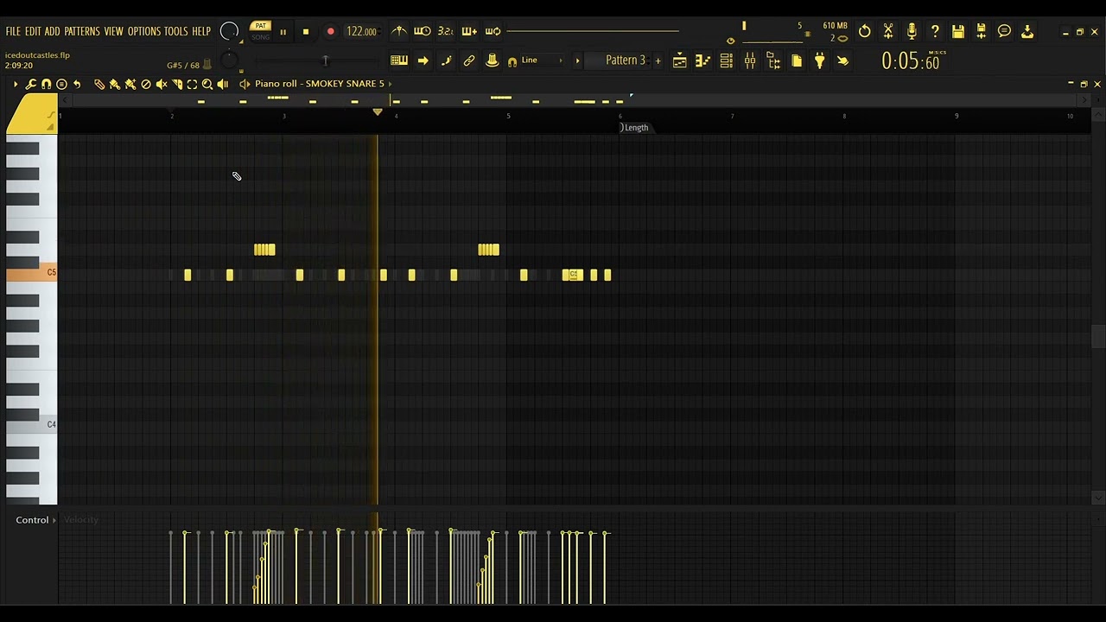Screen dimensions: 1106x622
Task: Save the project with floppy icon
Action: tap(958, 31)
